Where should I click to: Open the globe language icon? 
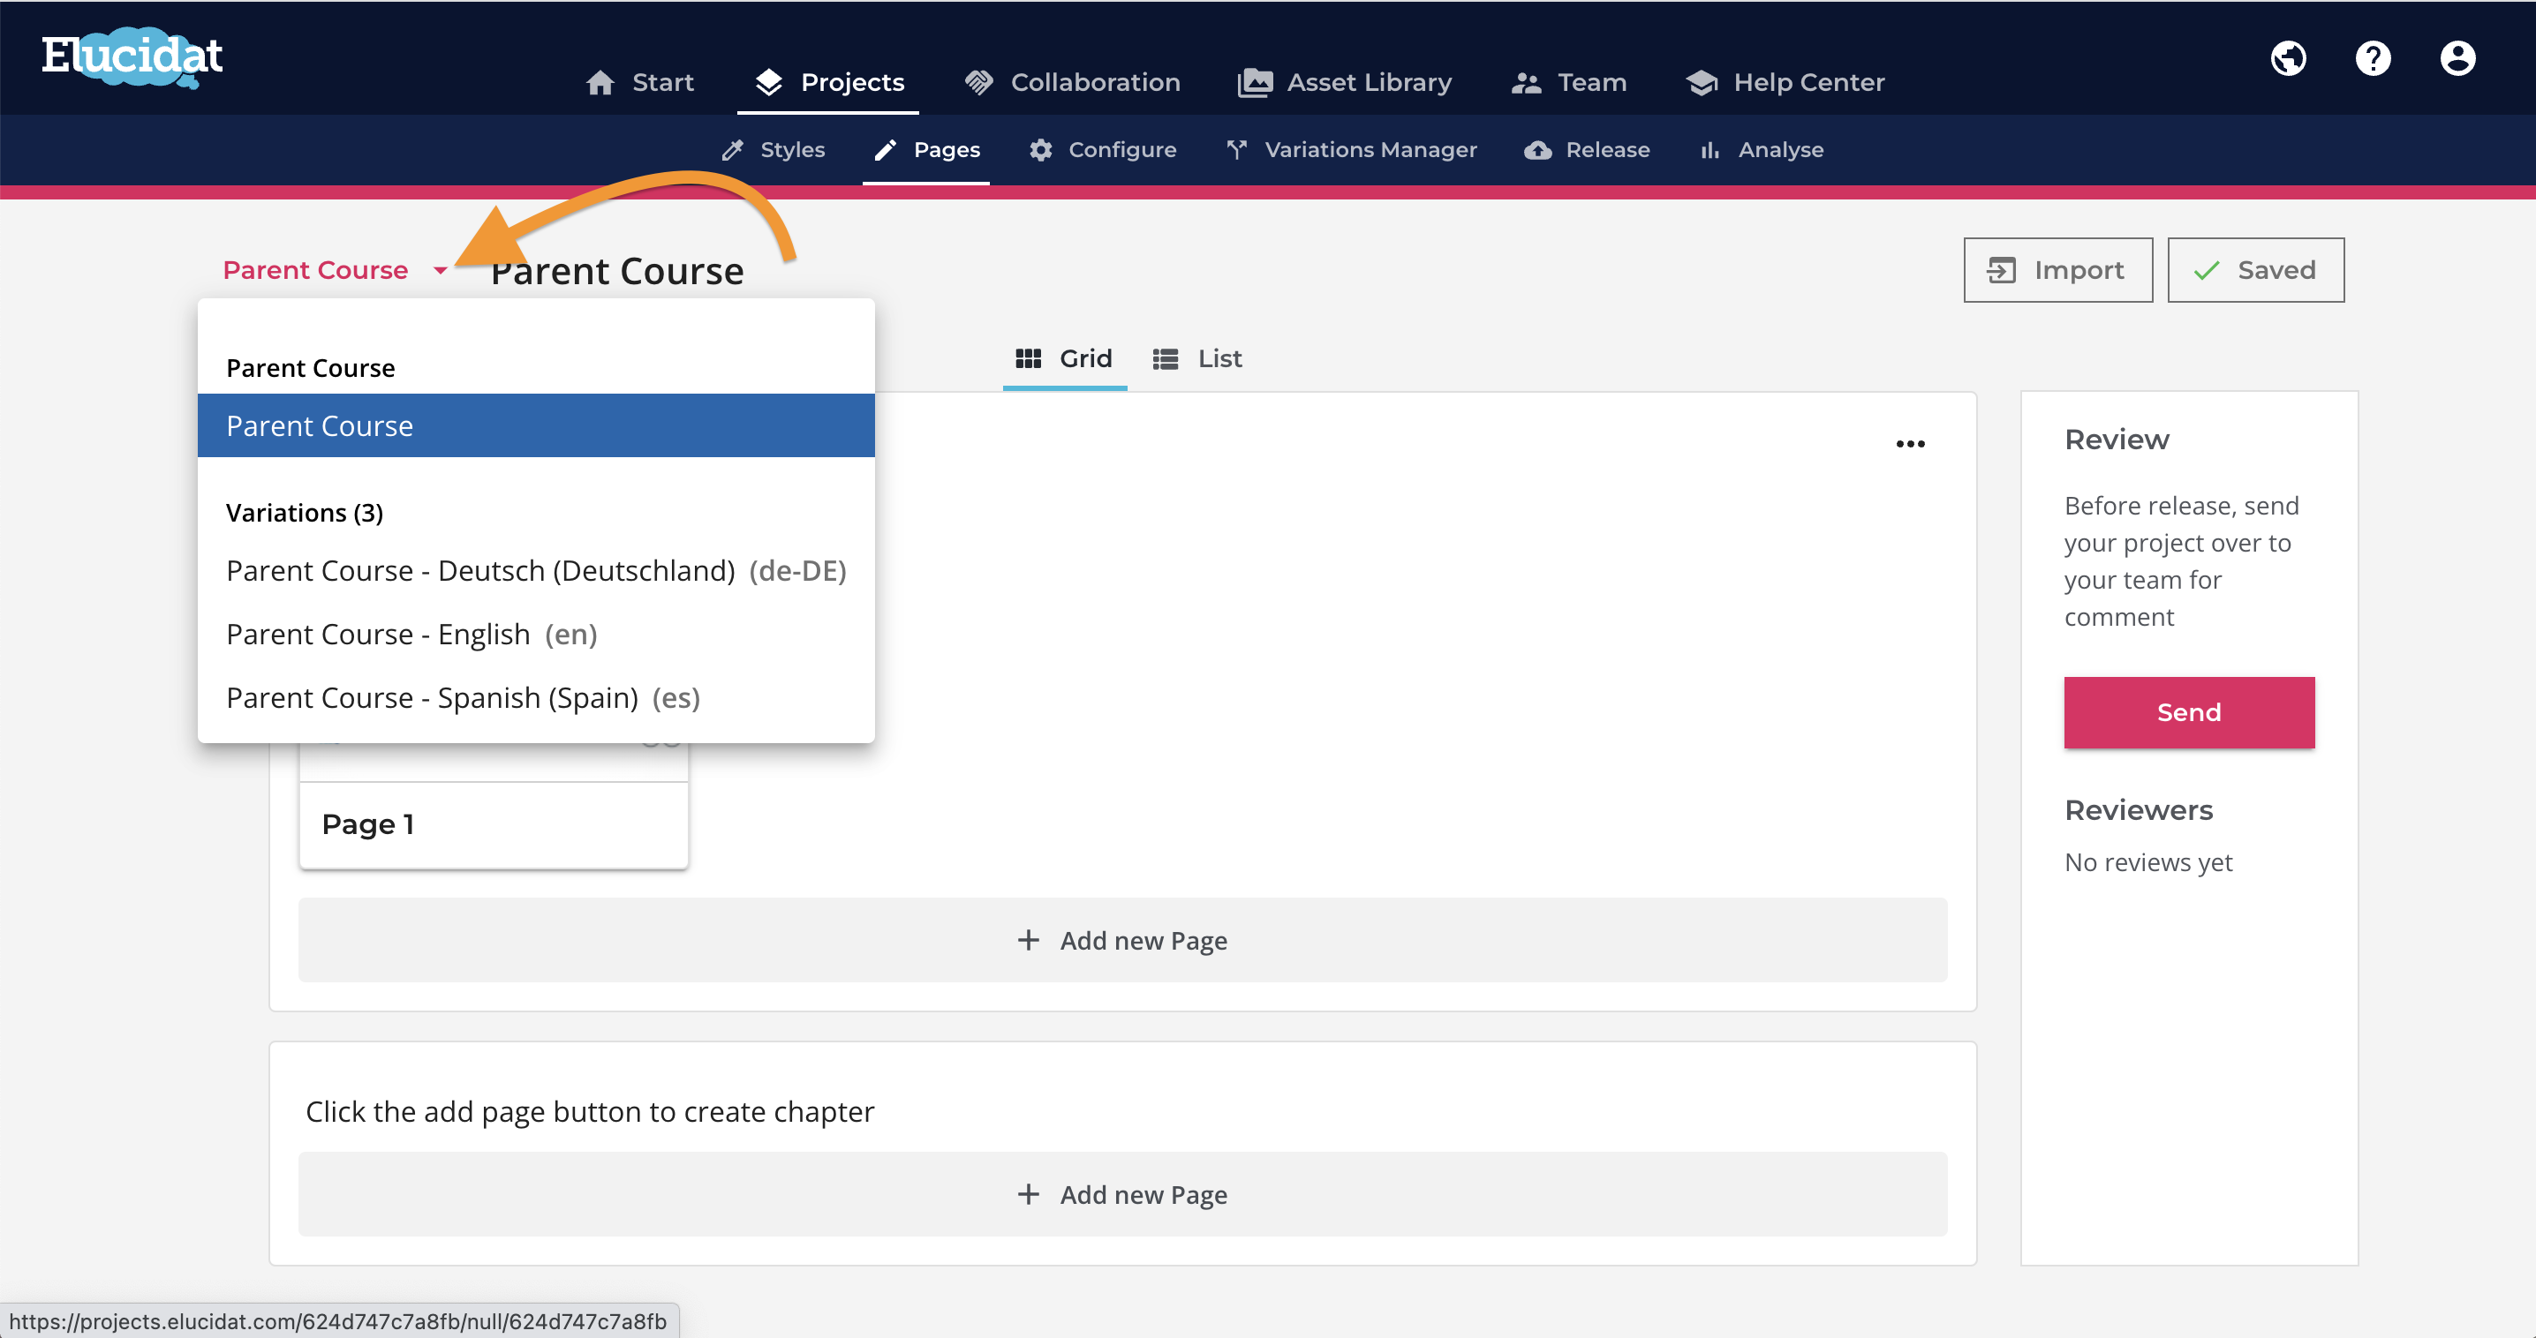point(2288,58)
